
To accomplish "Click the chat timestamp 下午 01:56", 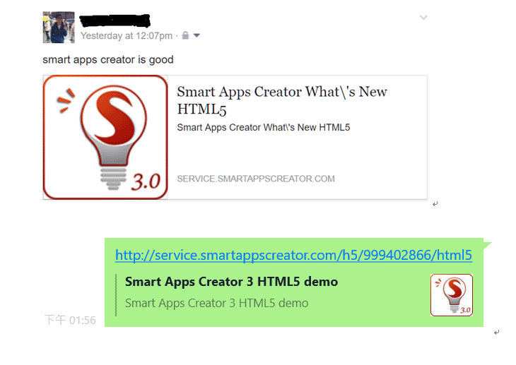I will [70, 320].
